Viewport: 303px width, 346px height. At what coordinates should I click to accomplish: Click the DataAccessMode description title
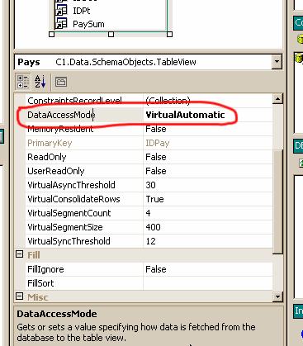tap(57, 314)
